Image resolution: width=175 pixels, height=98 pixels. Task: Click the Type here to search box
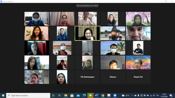[x=28, y=95]
